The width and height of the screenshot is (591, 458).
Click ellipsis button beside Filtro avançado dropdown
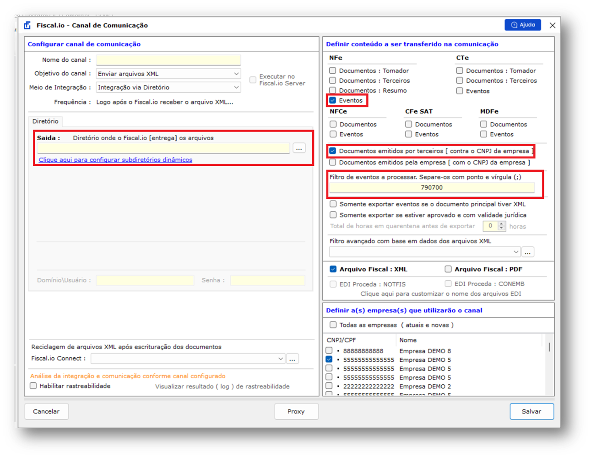pos(528,252)
